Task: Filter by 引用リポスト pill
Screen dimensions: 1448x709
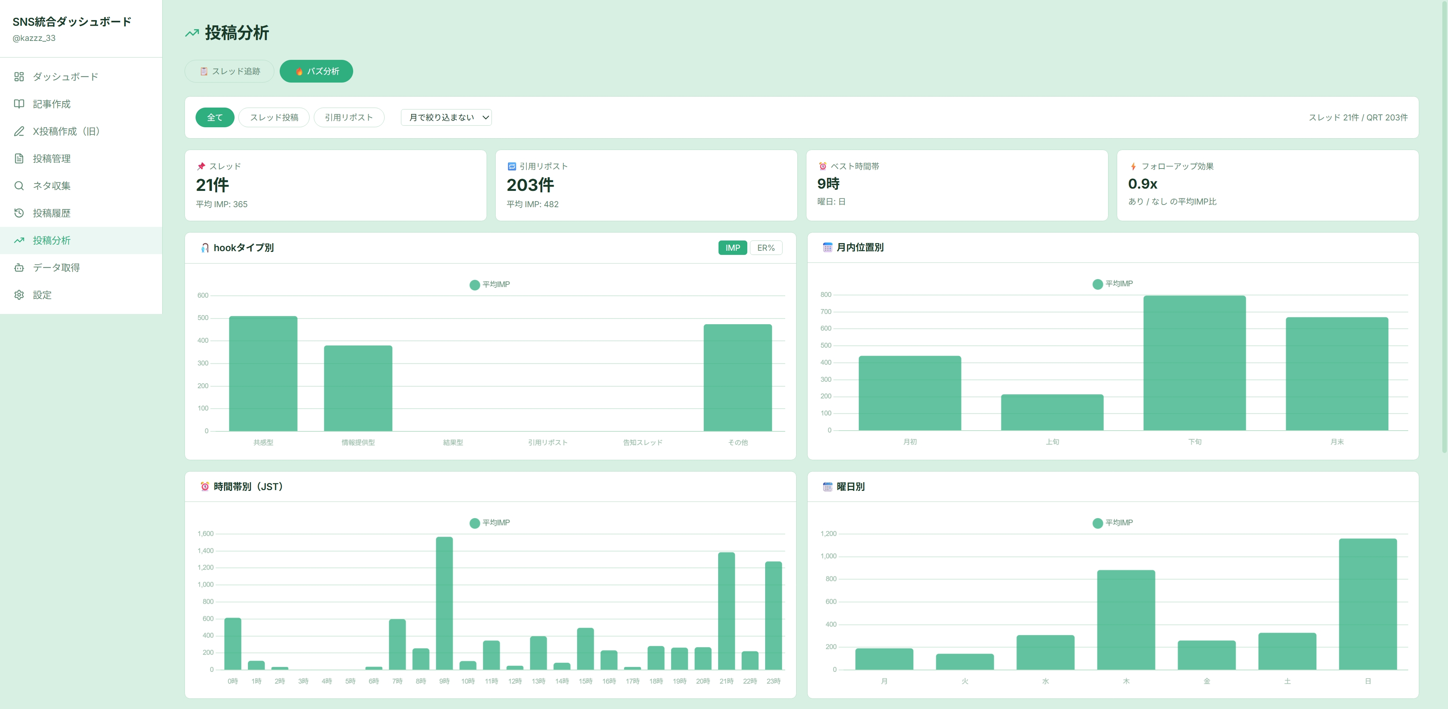Action: pyautogui.click(x=349, y=117)
